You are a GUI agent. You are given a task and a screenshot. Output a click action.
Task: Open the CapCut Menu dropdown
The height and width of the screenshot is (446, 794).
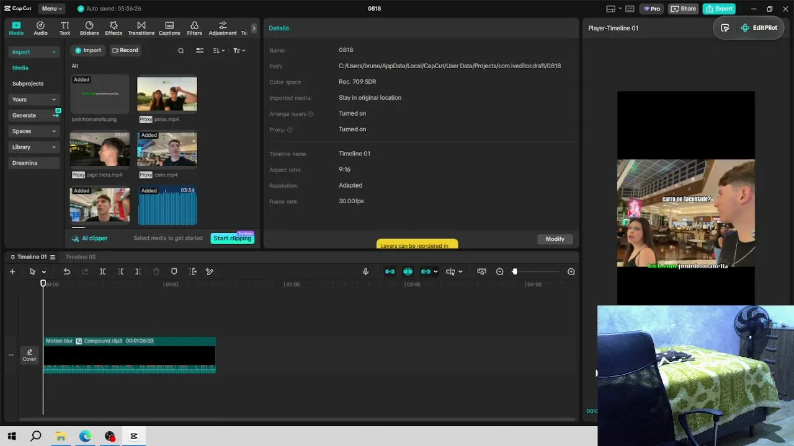click(53, 9)
